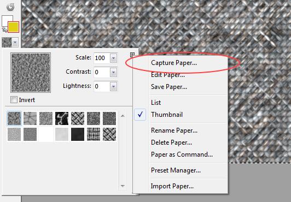Viewport: 291px width, 202px height.
Task: Select Preset Manager... menu entry
Action: pos(176,170)
